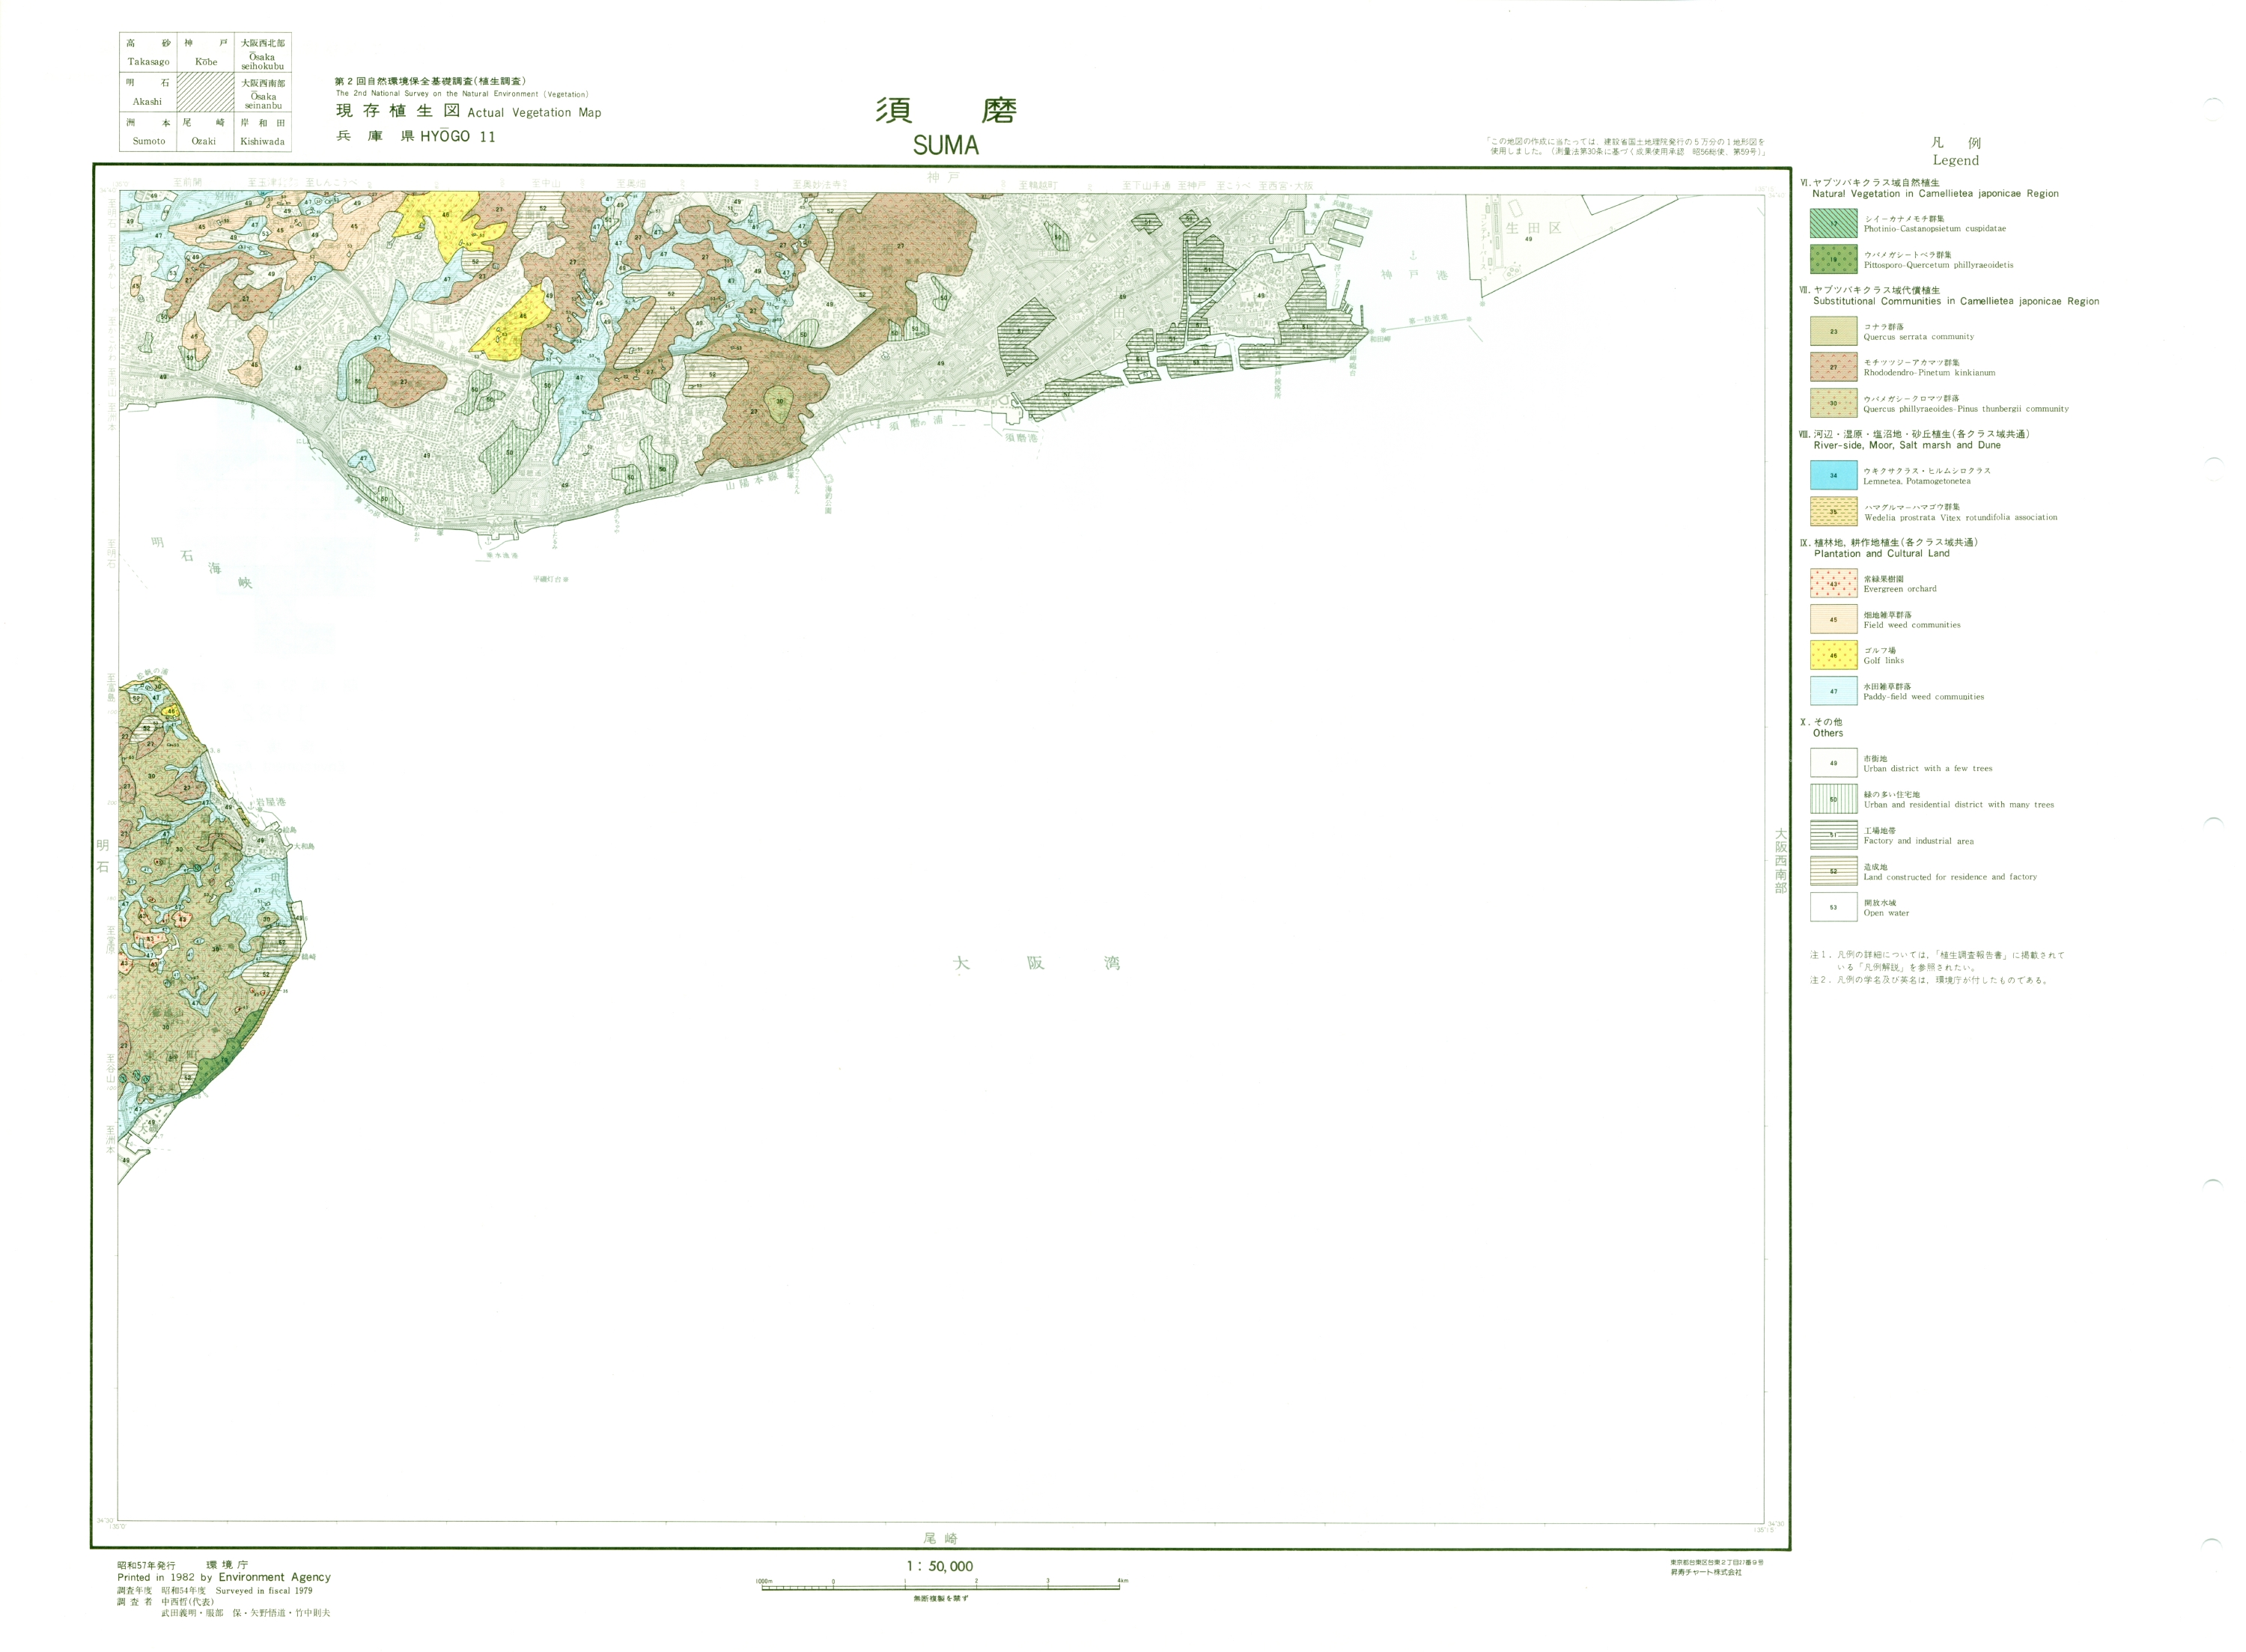Select the Rhododendro-Pinetum kinkianum brown swatch

1833,367
